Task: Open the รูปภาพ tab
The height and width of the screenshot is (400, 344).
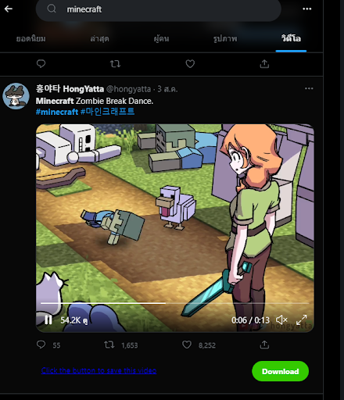Action: [x=225, y=39]
